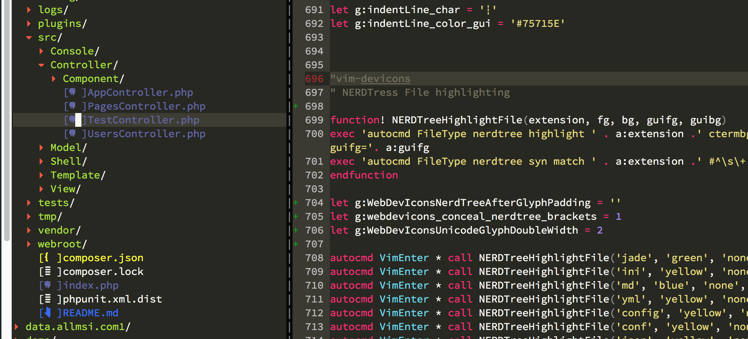Open index.php file

point(90,285)
